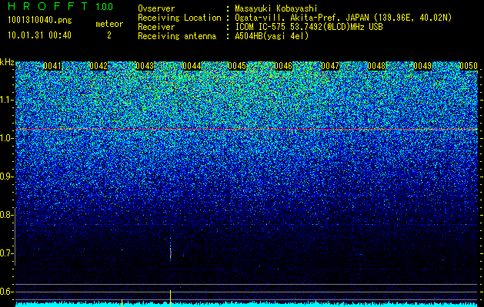484x307 pixels.
Task: Click the meteor count value 2
Action: click(x=109, y=35)
